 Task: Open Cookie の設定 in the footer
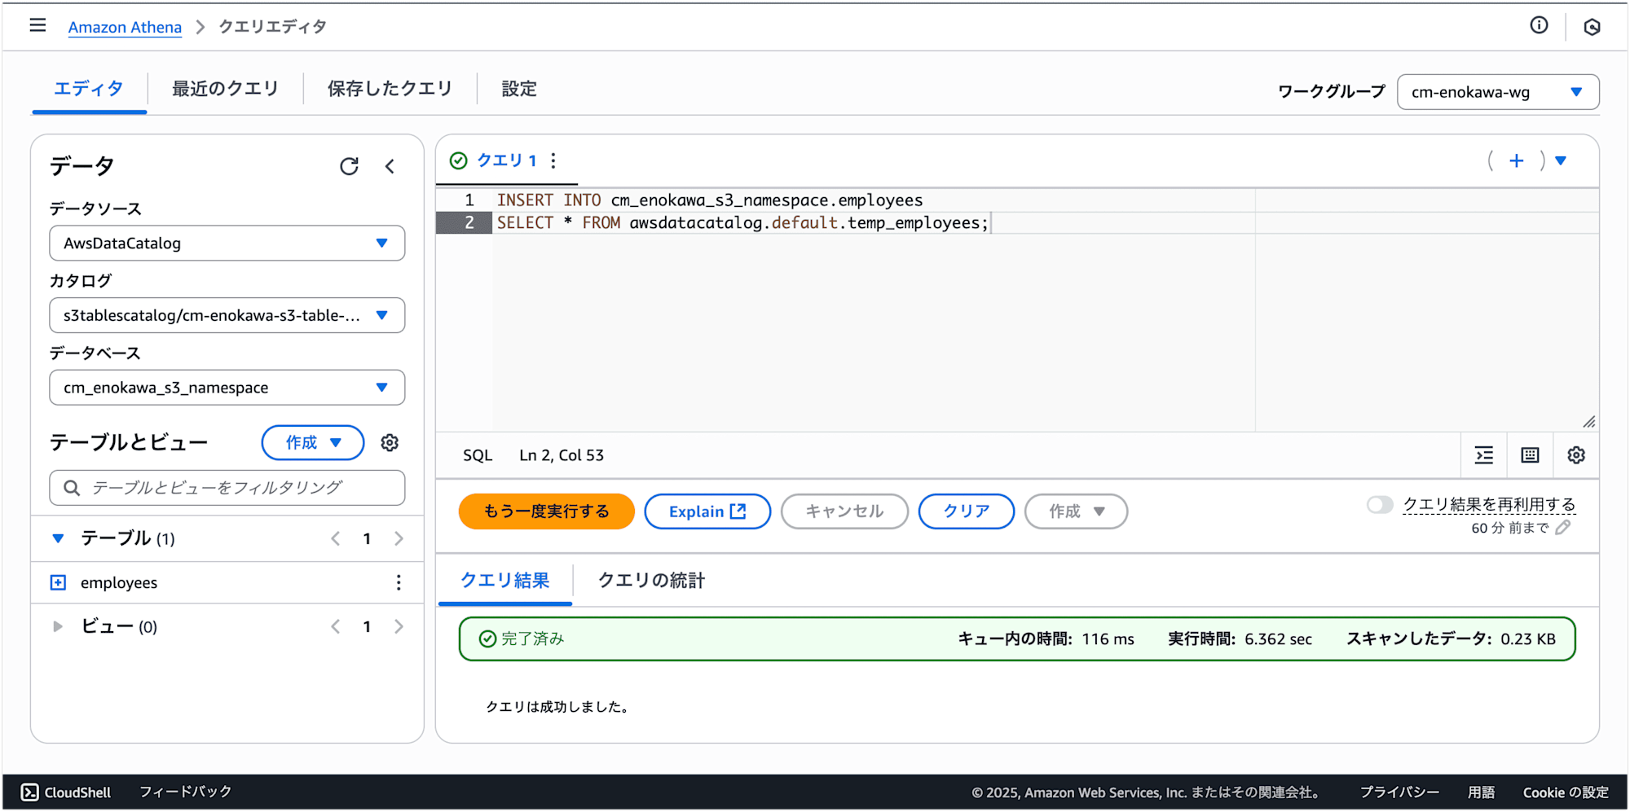coord(1566,792)
